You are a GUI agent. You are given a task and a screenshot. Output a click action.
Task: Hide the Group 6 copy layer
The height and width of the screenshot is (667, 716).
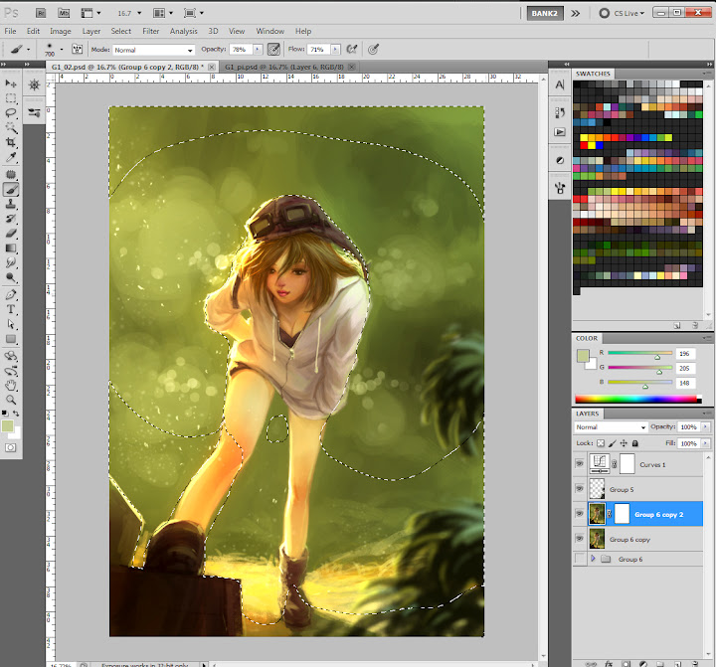click(580, 539)
